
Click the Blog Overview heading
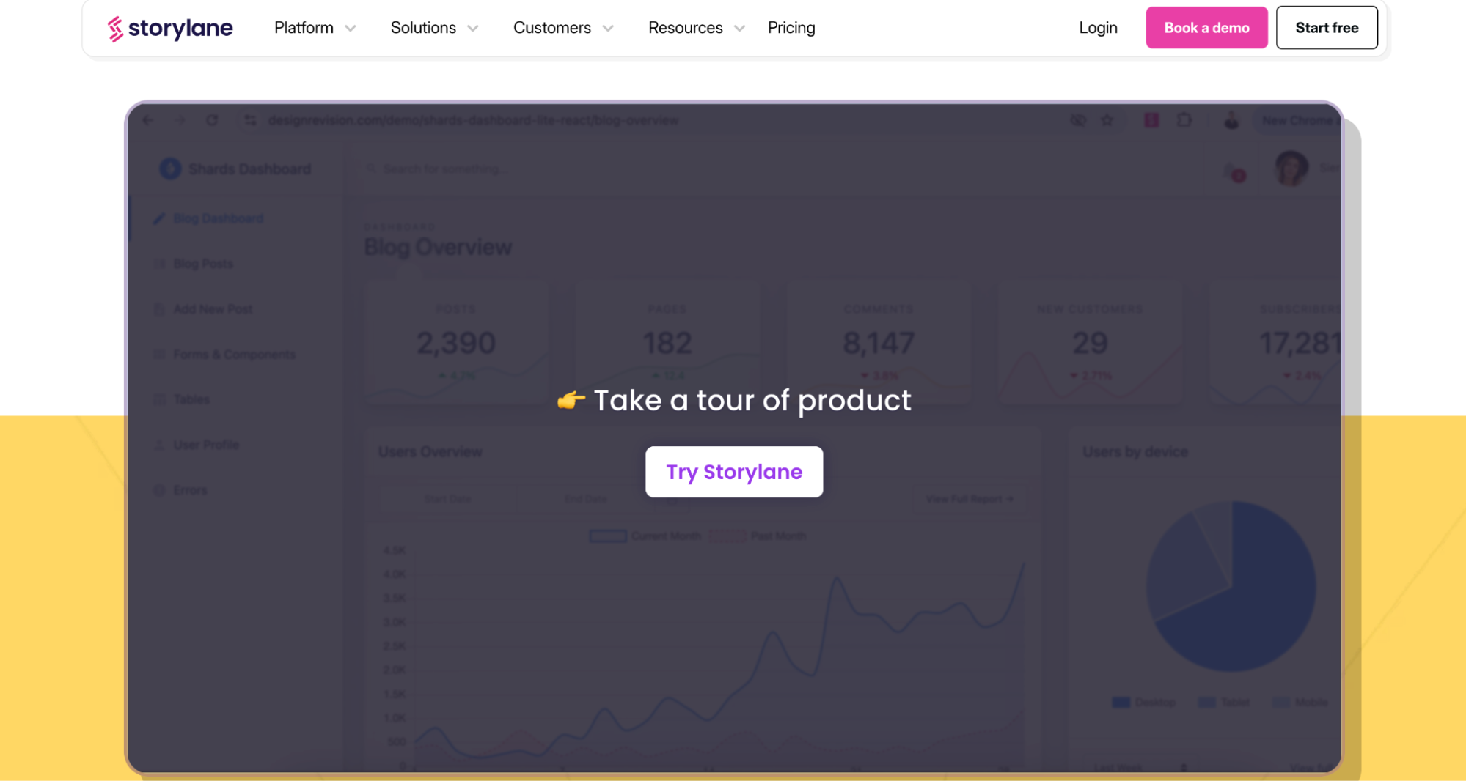coord(438,248)
